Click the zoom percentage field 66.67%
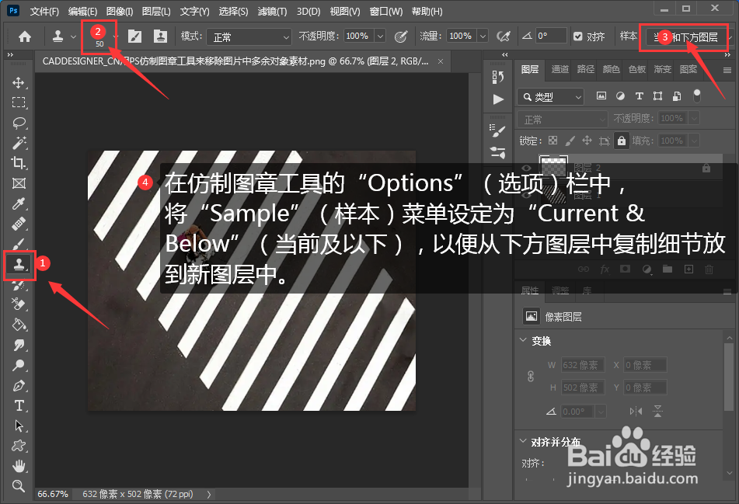Screen dimensions: 739x504 pos(53,494)
